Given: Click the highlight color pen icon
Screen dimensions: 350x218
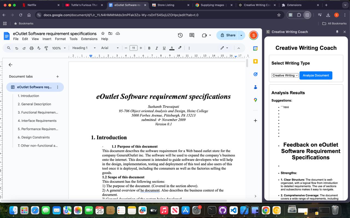Looking at the screenshot, I should click(x=180, y=48).
